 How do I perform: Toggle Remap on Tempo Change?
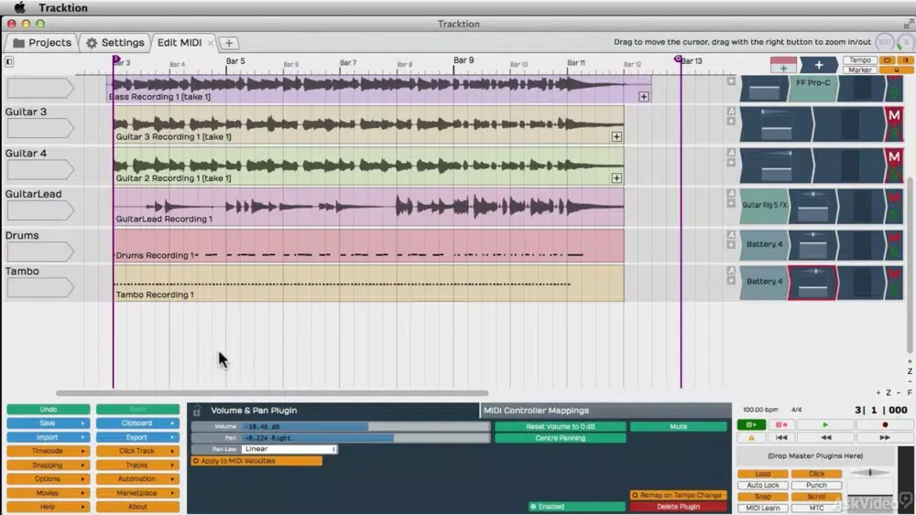[x=678, y=495]
